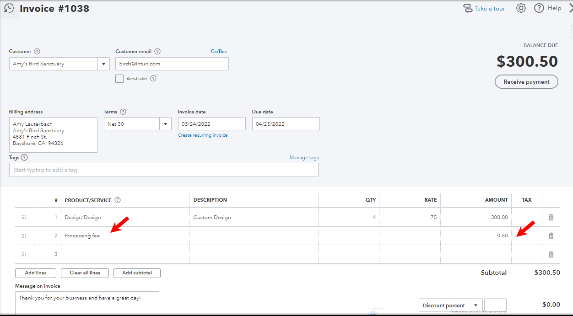Click the drag handle on line 3

24,254
